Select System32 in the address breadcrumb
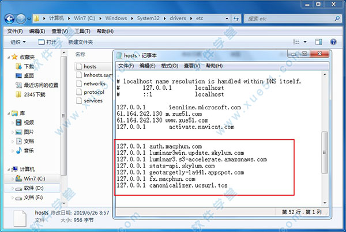Image resolution: width=346 pixels, height=232 pixels. (148, 18)
